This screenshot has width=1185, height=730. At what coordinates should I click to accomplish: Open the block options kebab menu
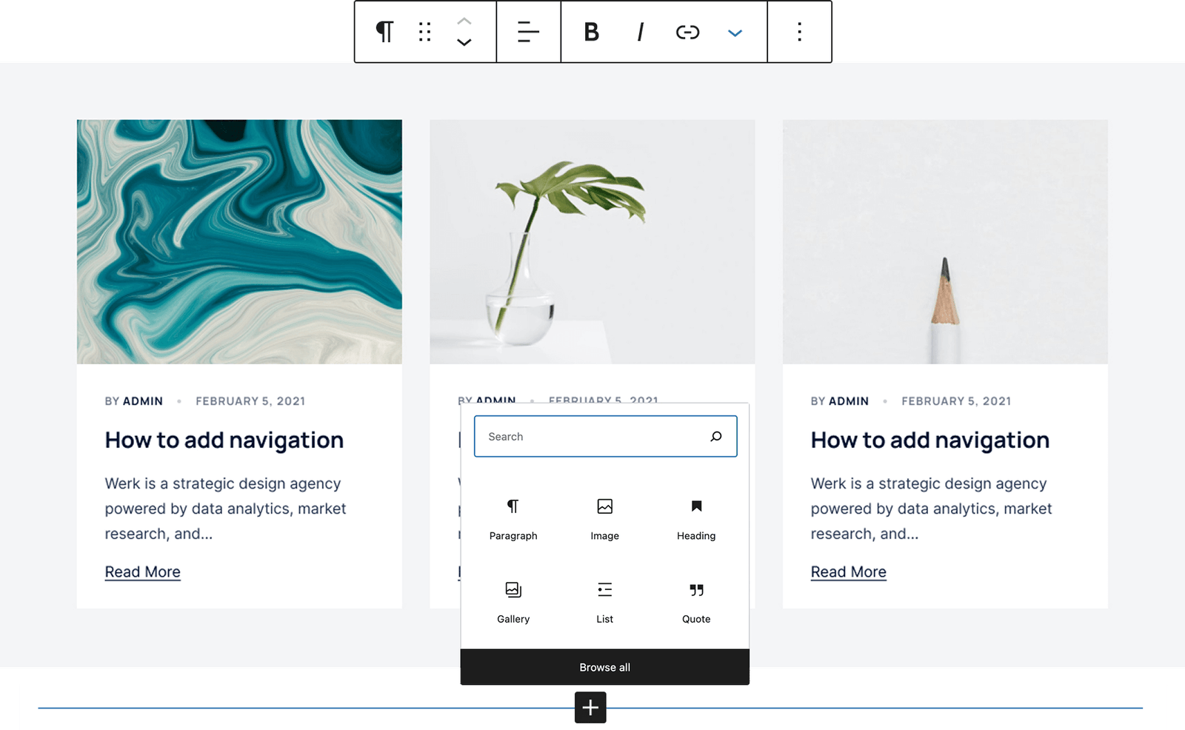[798, 33]
